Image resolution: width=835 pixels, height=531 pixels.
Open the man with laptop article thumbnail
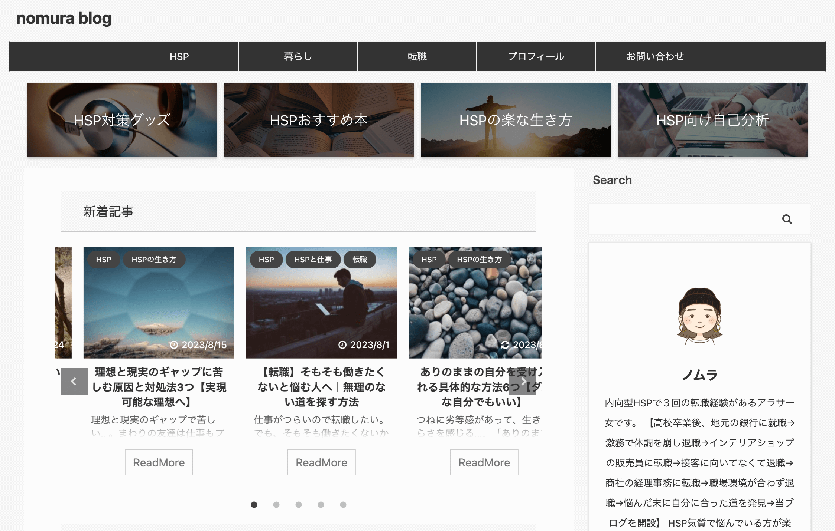point(322,303)
